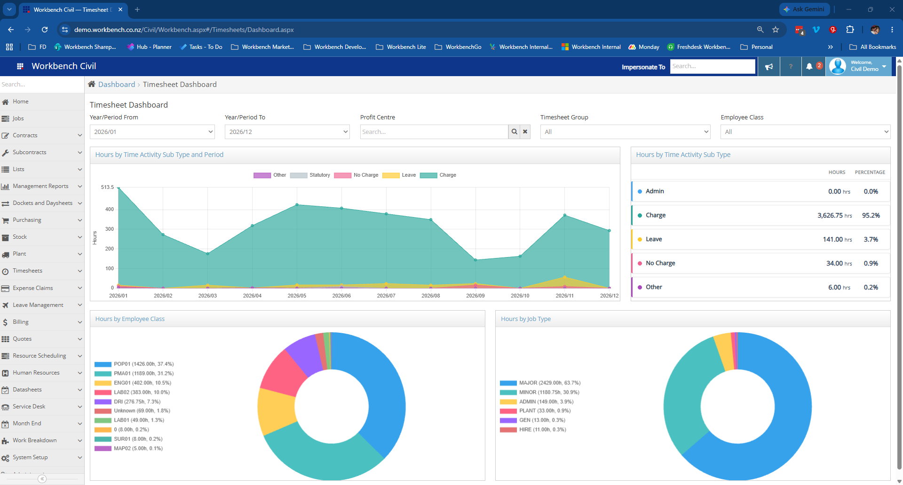Open Home in the sidebar menu
This screenshot has width=903, height=485.
coord(42,102)
